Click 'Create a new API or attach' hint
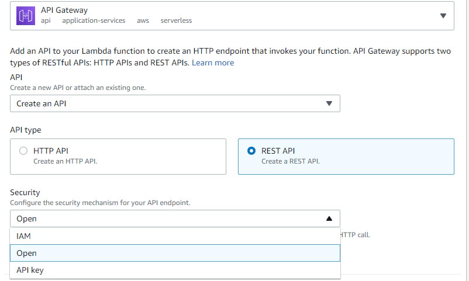Image resolution: width=469 pixels, height=281 pixels. [x=78, y=88]
